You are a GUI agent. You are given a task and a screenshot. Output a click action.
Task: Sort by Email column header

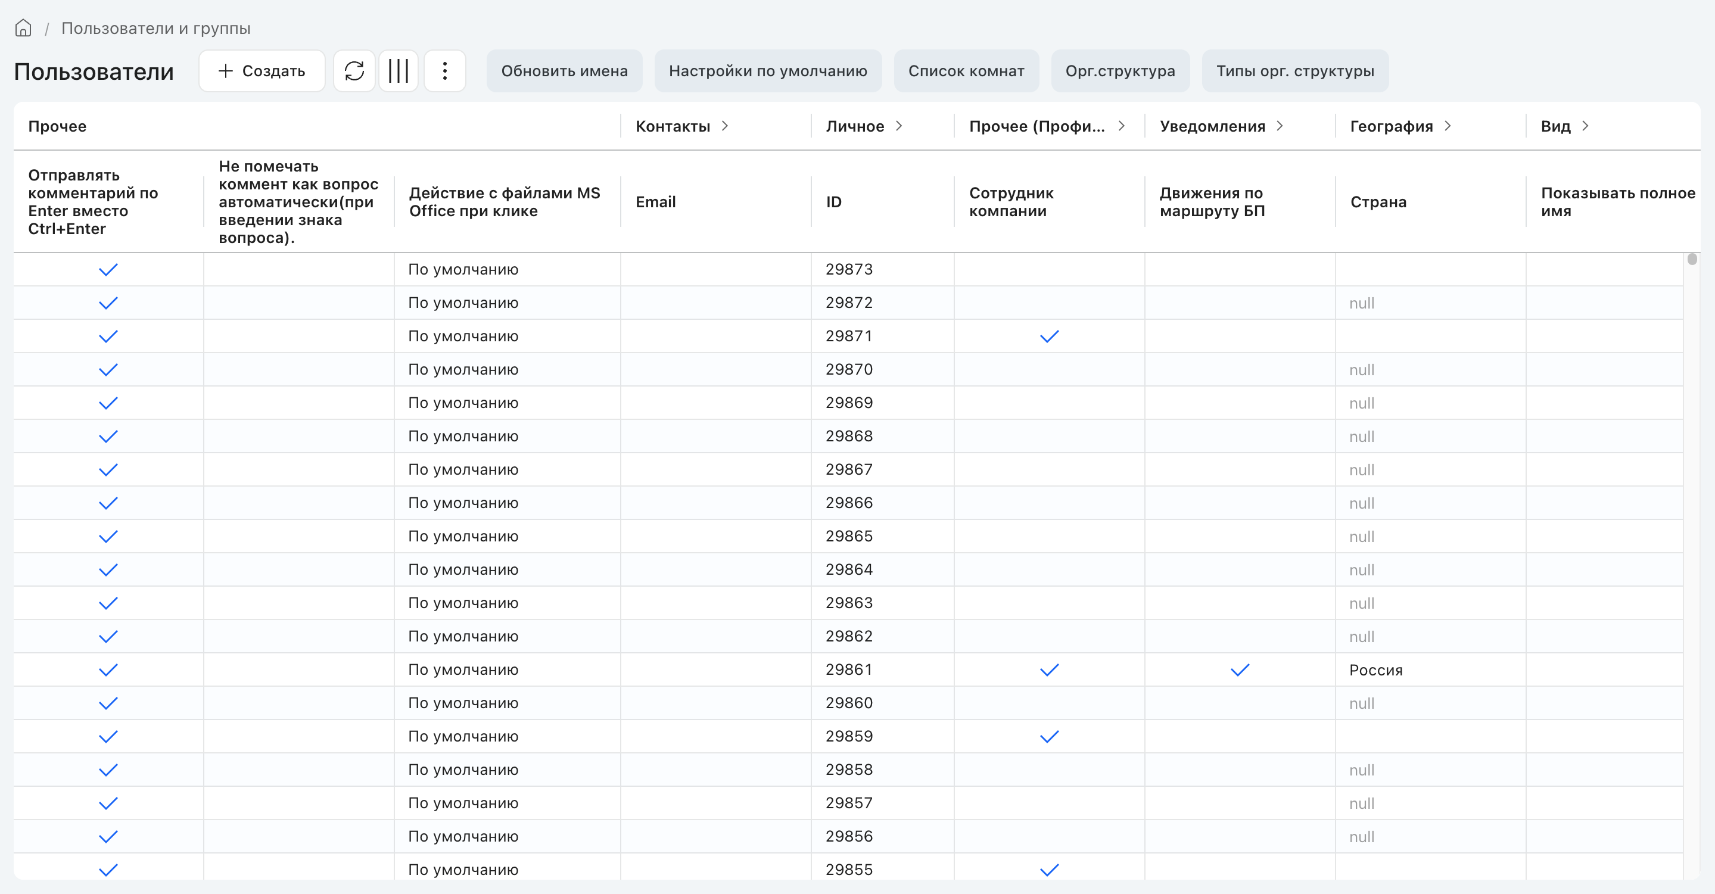(x=655, y=202)
